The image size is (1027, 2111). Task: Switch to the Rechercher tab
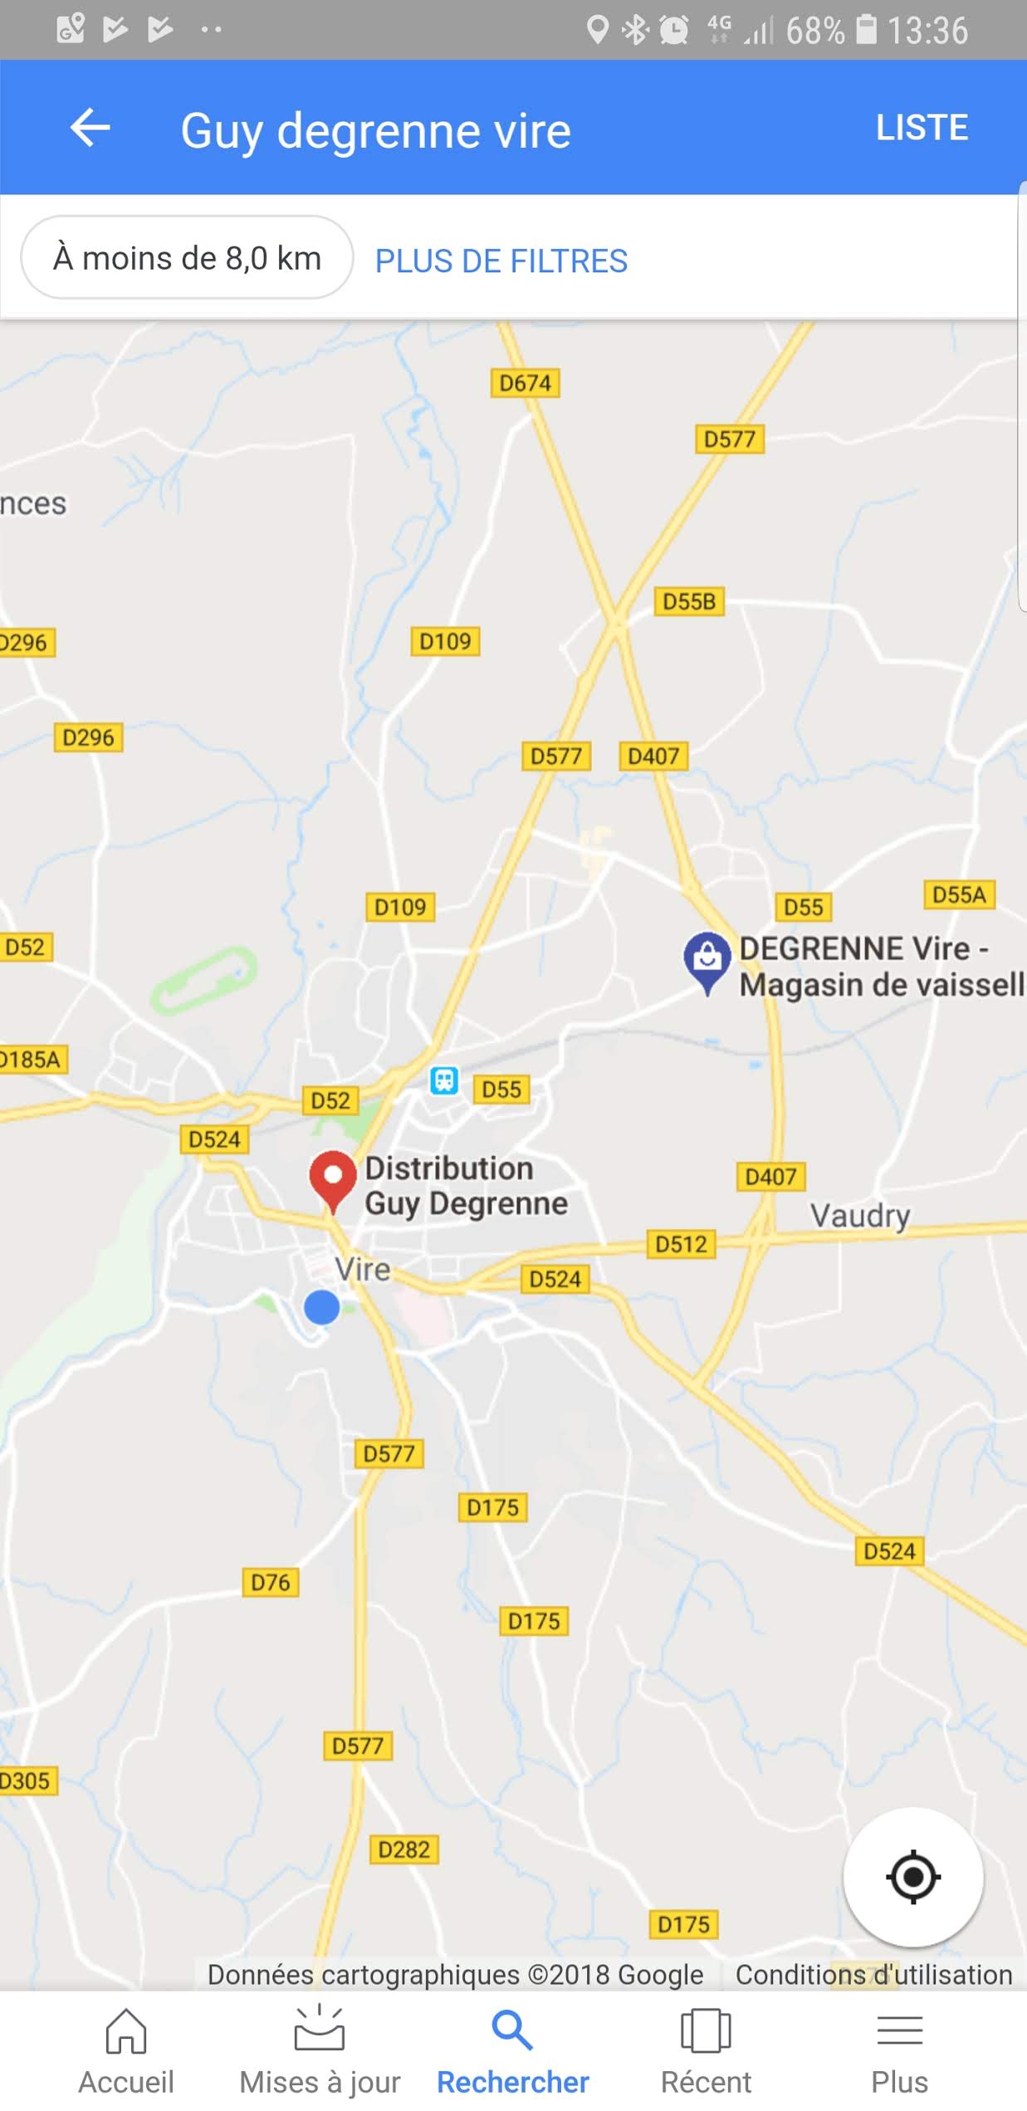click(x=513, y=2051)
